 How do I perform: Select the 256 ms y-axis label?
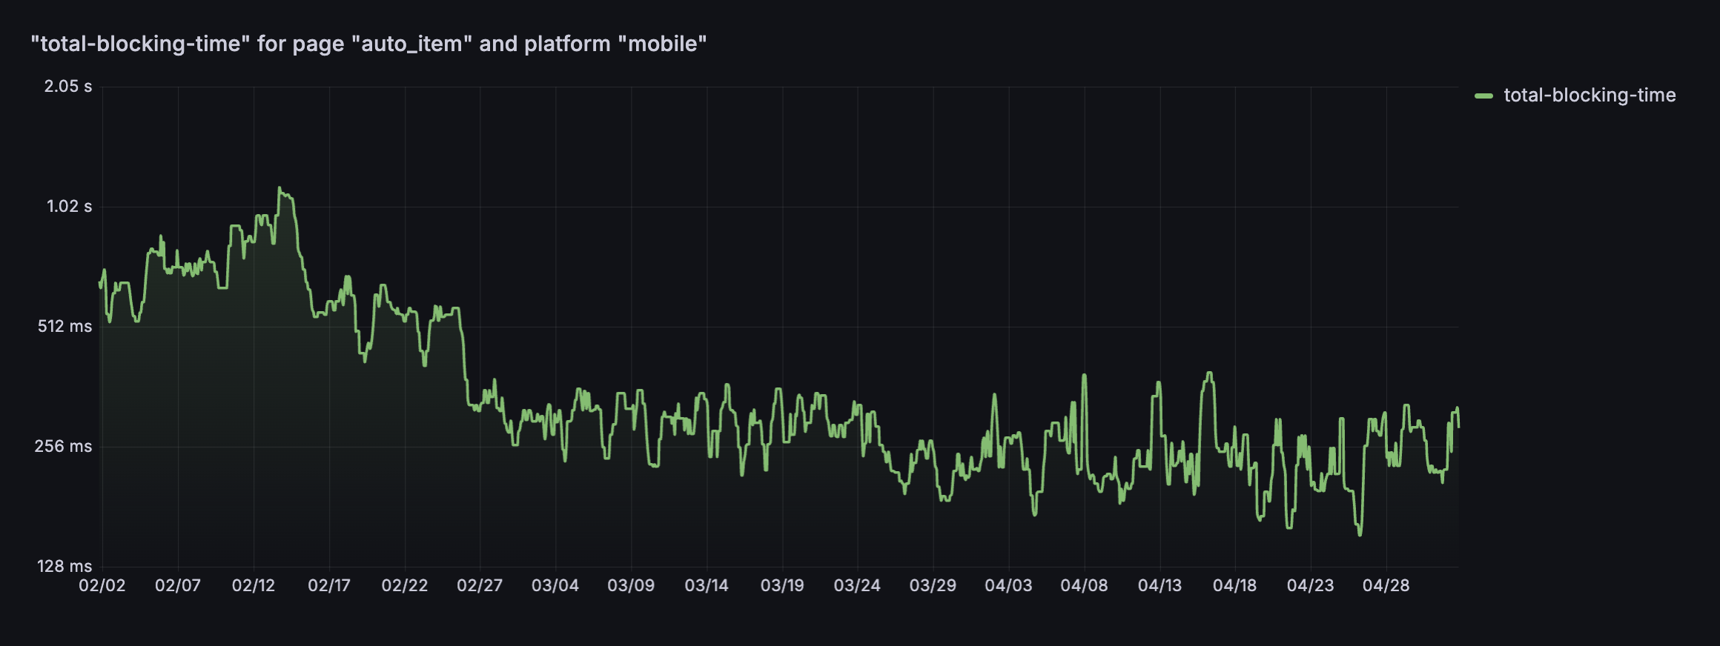64,447
